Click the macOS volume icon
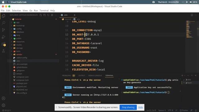 point(187,2)
